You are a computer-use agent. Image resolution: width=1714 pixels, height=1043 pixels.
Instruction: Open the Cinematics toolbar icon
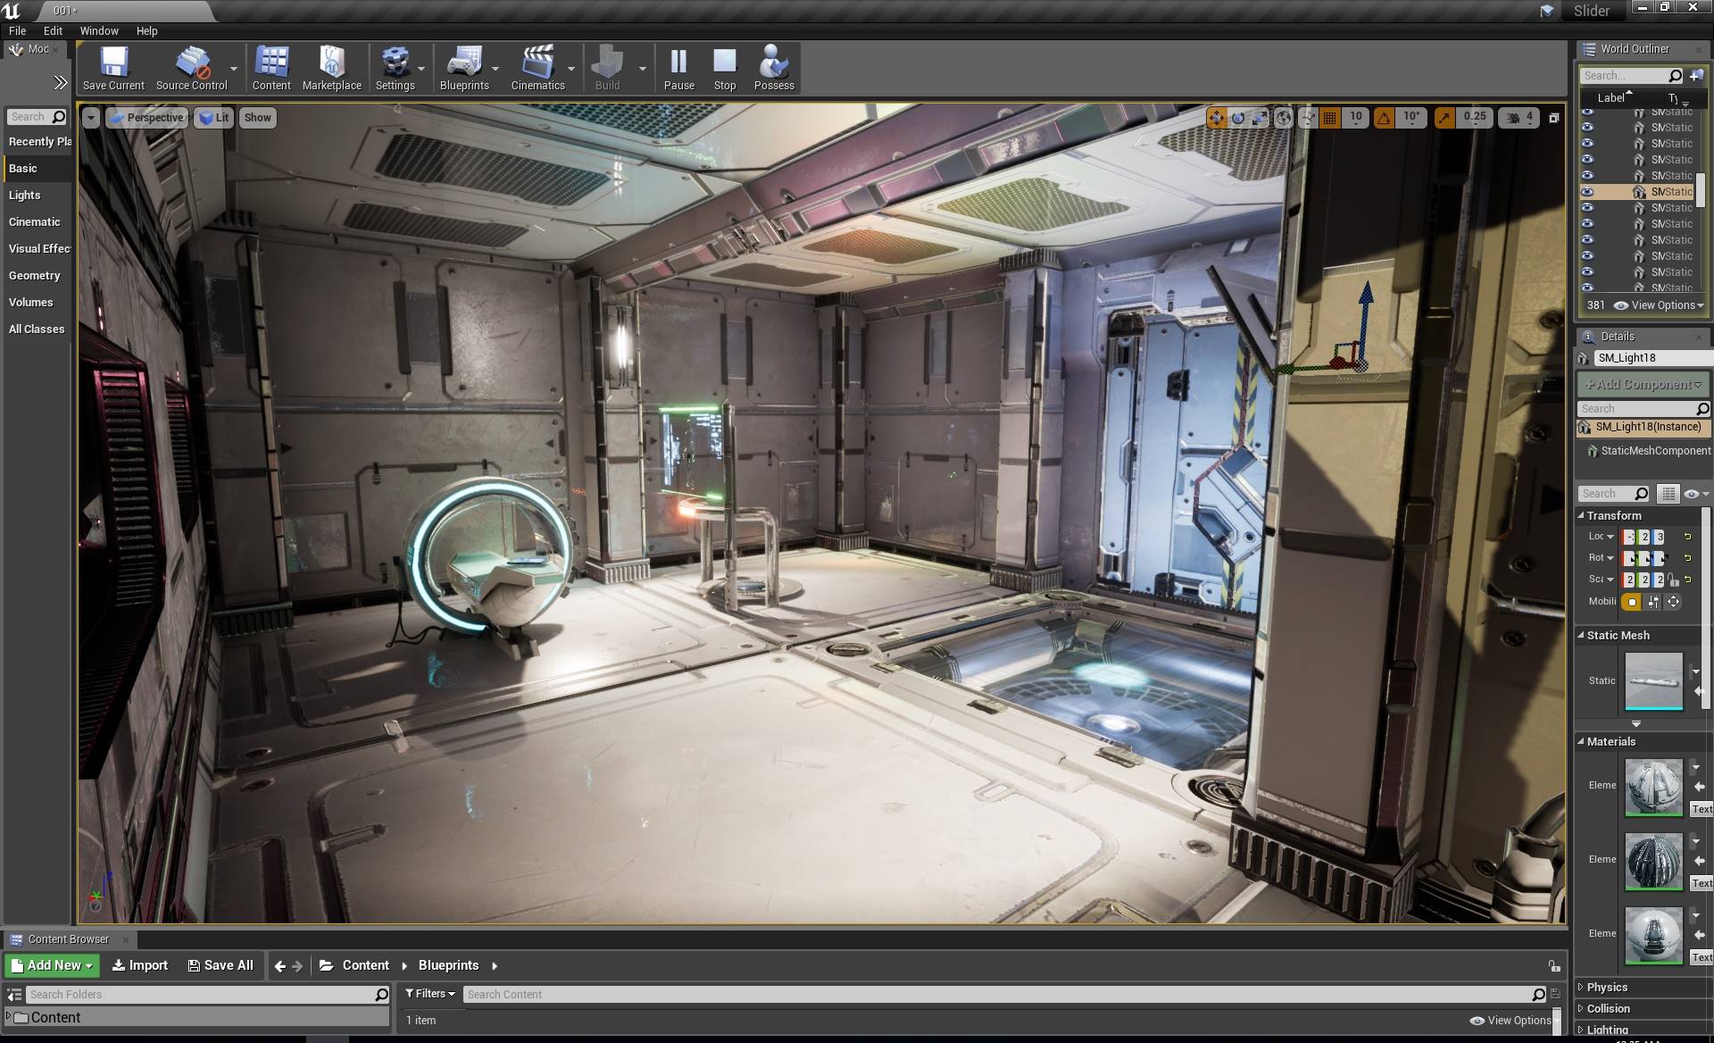click(x=537, y=68)
